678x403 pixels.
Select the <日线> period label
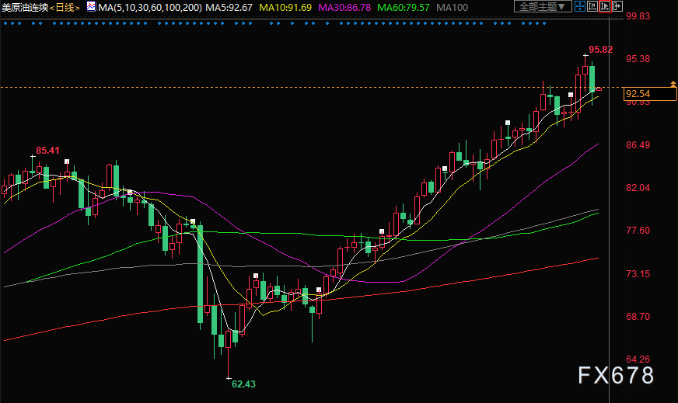coord(65,7)
